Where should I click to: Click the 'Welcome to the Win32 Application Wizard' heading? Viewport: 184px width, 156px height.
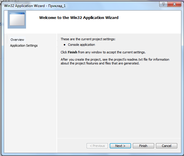[79, 18]
